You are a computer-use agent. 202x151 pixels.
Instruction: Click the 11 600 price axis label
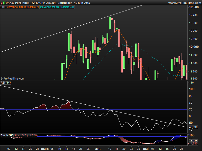pyautogui.click(x=193, y=79)
